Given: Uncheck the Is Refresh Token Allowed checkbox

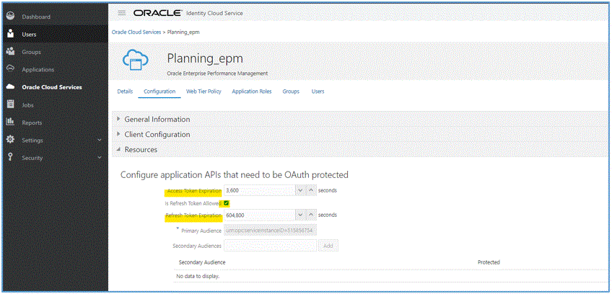Looking at the screenshot, I should pos(226,203).
